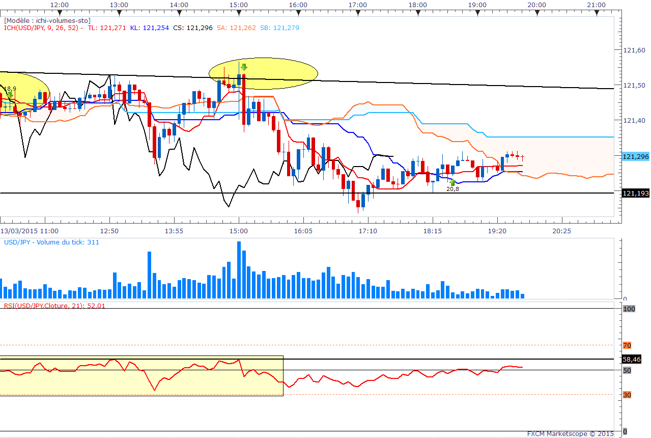Click the green down arrow labeled 18,9
Screen dimensions: 651x438
point(10,95)
